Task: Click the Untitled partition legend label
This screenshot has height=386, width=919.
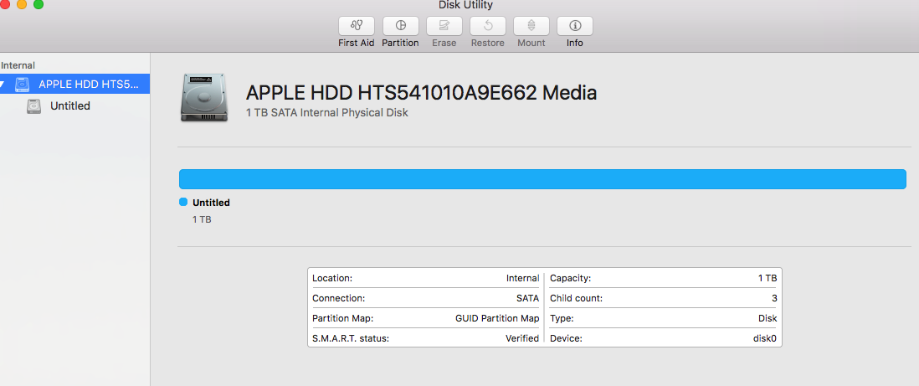Action: pyautogui.click(x=211, y=203)
